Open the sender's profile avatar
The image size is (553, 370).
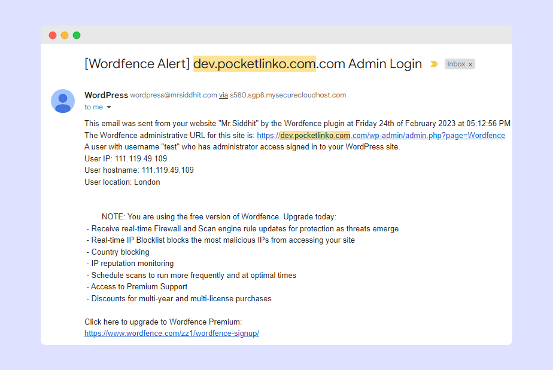point(63,101)
